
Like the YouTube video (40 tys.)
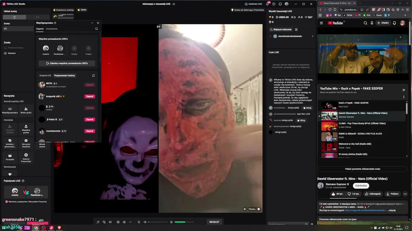coord(337,194)
